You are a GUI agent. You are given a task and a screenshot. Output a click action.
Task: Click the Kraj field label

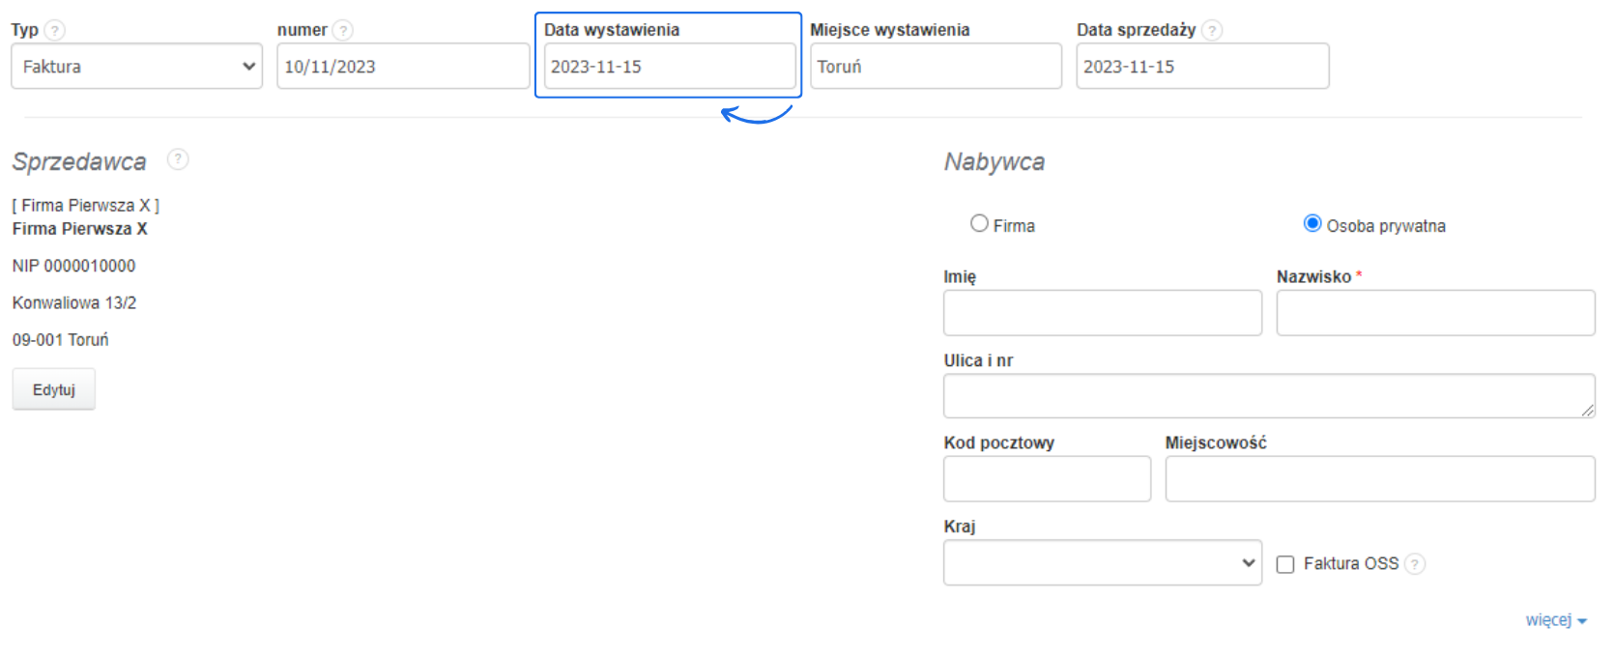960,527
